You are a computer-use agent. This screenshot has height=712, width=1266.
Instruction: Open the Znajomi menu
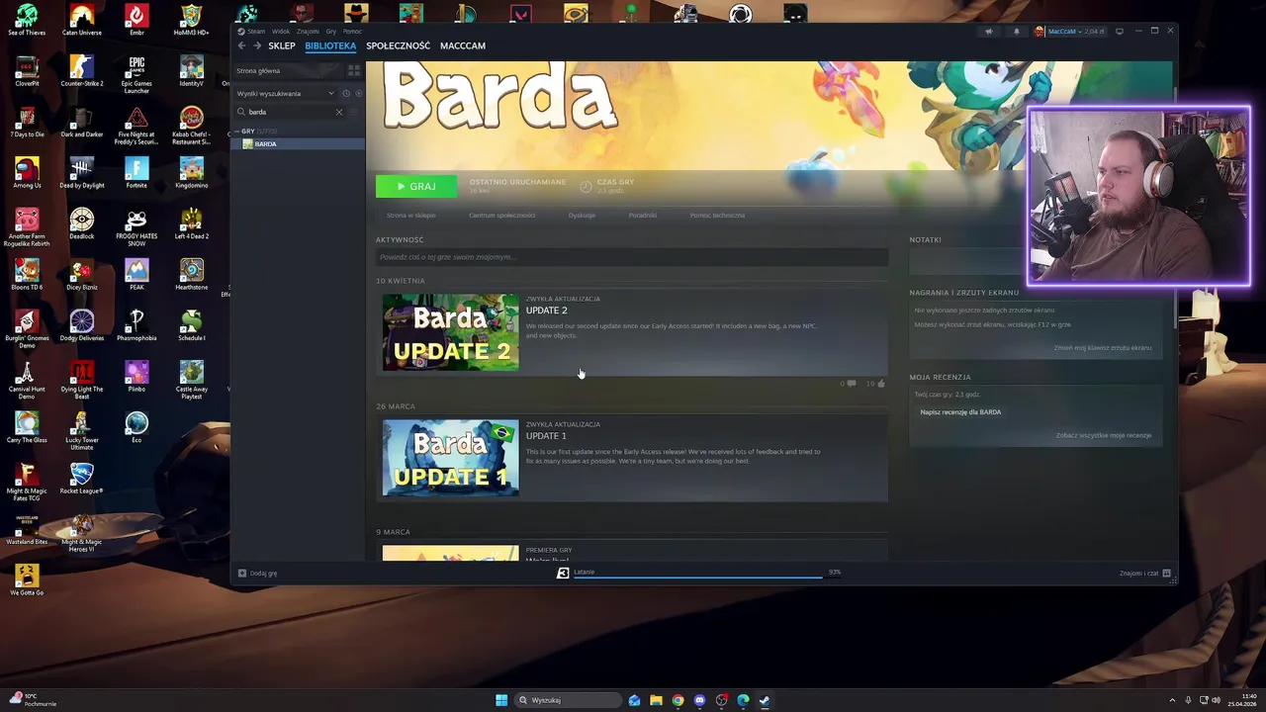pyautogui.click(x=308, y=31)
